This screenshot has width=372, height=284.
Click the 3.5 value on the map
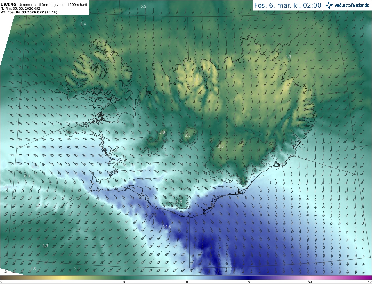coord(188,136)
